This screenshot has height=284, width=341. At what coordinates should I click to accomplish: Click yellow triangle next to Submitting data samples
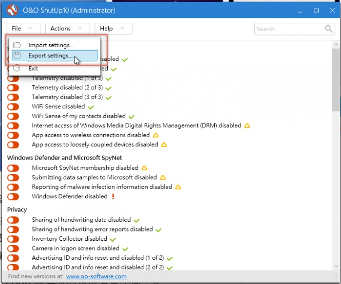(x=163, y=177)
